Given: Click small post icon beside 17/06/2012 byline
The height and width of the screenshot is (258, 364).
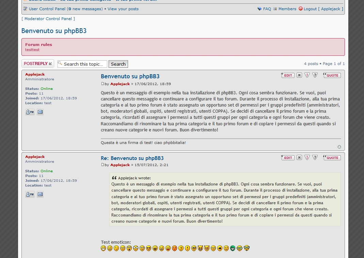Looking at the screenshot, I should (102, 83).
